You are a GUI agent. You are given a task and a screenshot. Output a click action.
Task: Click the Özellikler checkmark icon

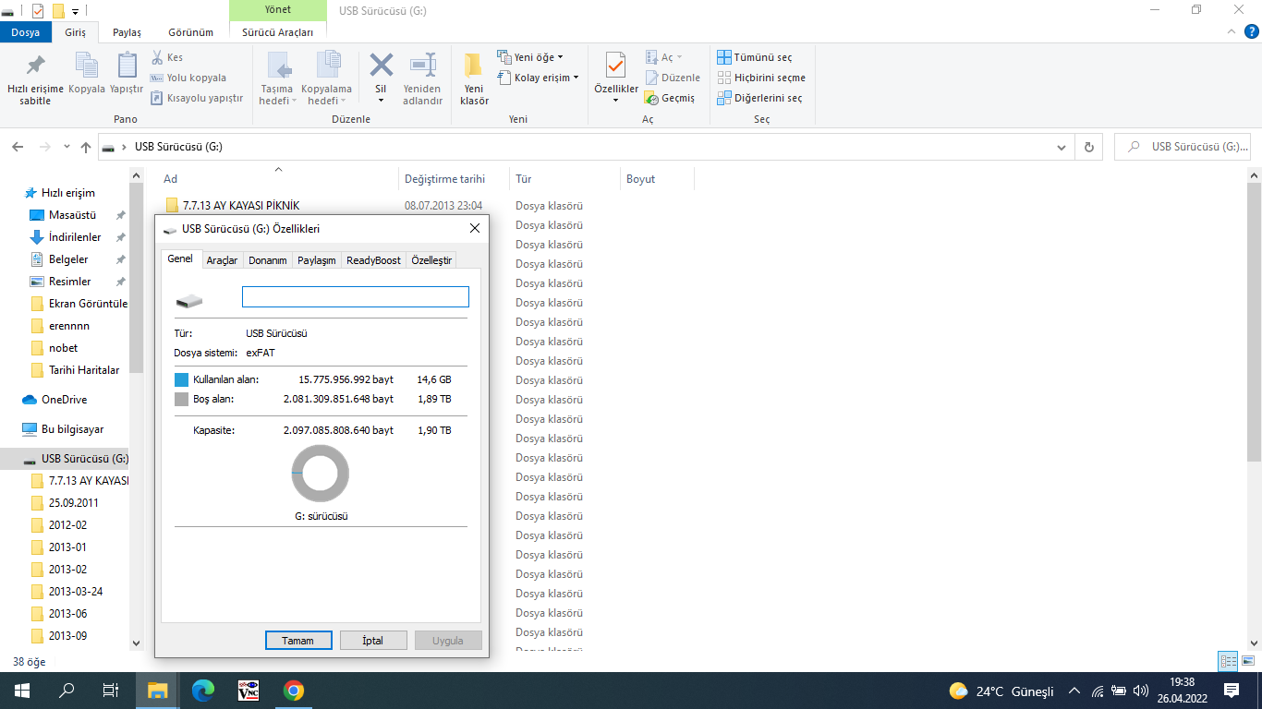(x=615, y=66)
